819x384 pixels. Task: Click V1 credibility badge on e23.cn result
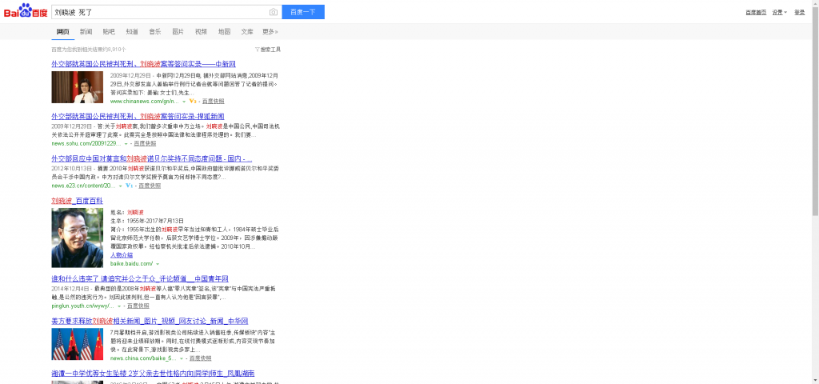pyautogui.click(x=129, y=185)
